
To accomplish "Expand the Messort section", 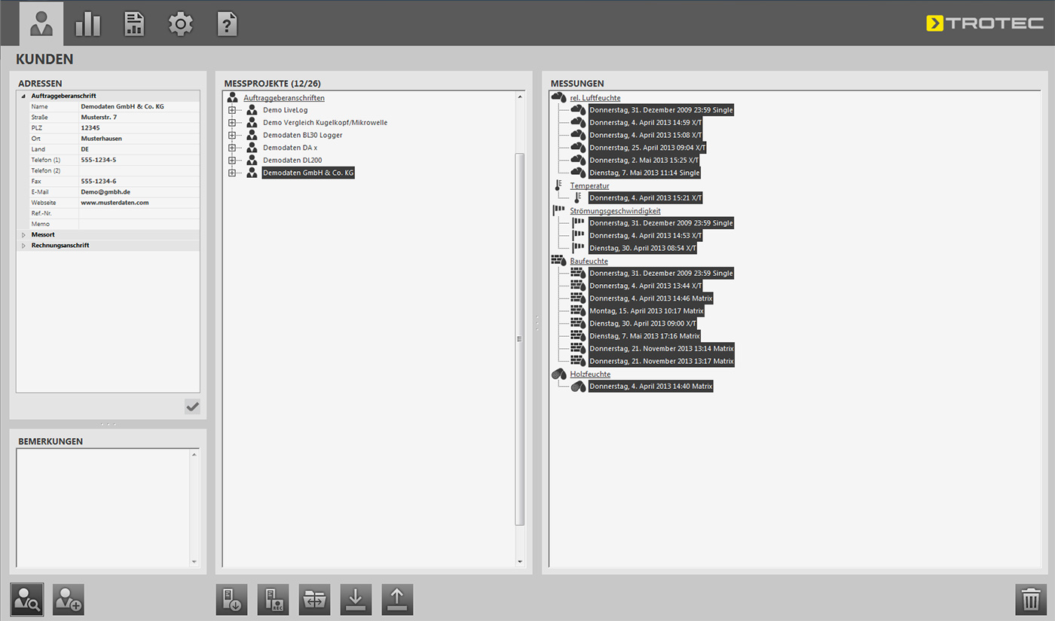I will point(23,235).
